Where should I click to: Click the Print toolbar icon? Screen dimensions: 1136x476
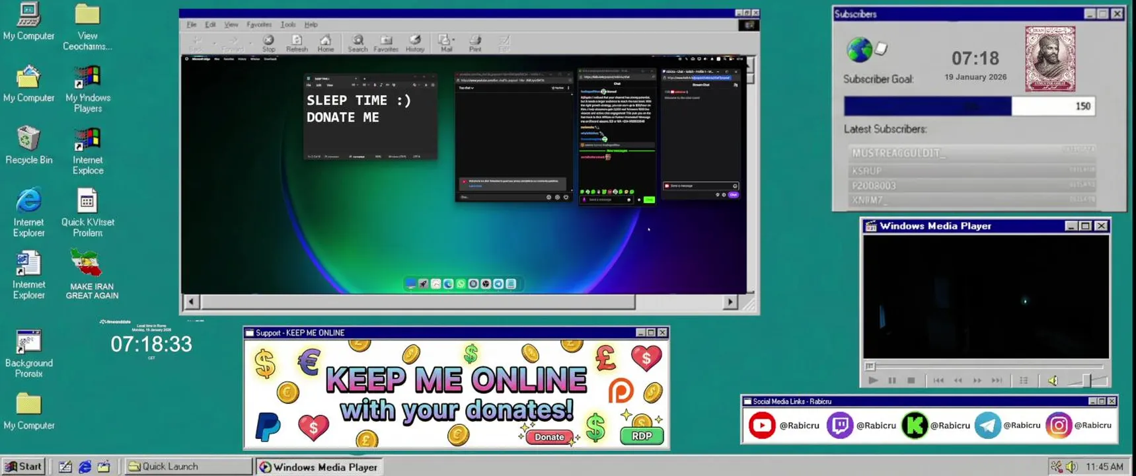(x=475, y=44)
